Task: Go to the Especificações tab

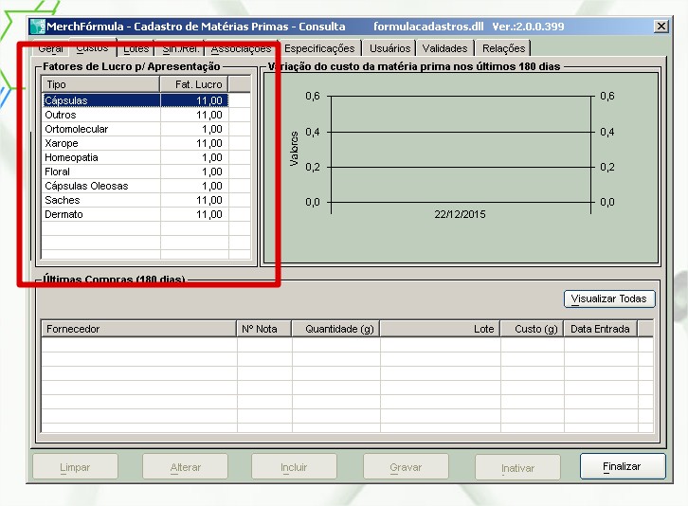Action: point(319,48)
